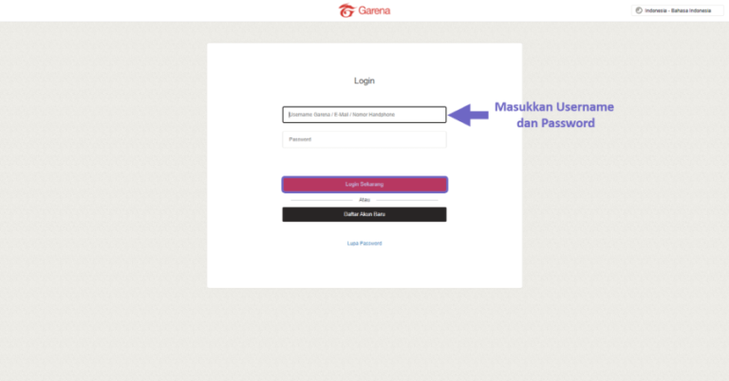Screen dimensions: 729x381
Task: Click the gray background left of the login card
Action: [x=103, y=186]
